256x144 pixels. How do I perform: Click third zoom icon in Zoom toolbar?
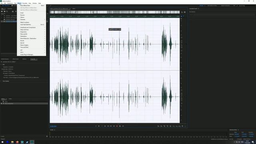pos(164,126)
